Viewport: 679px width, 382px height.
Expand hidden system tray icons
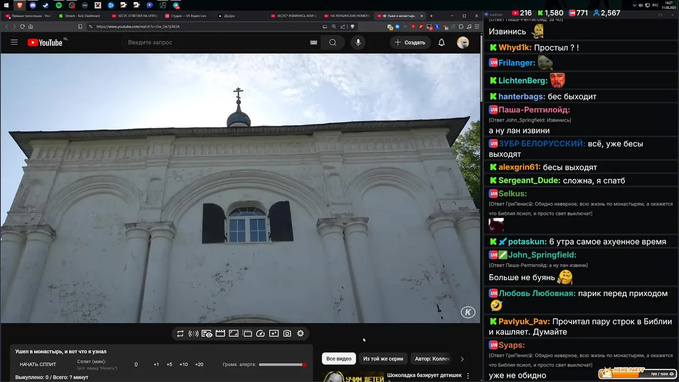pyautogui.click(x=634, y=5)
